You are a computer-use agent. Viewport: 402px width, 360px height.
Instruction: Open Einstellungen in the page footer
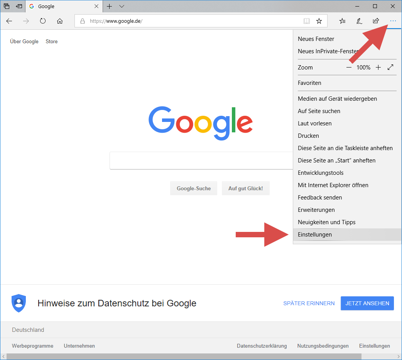(374, 346)
